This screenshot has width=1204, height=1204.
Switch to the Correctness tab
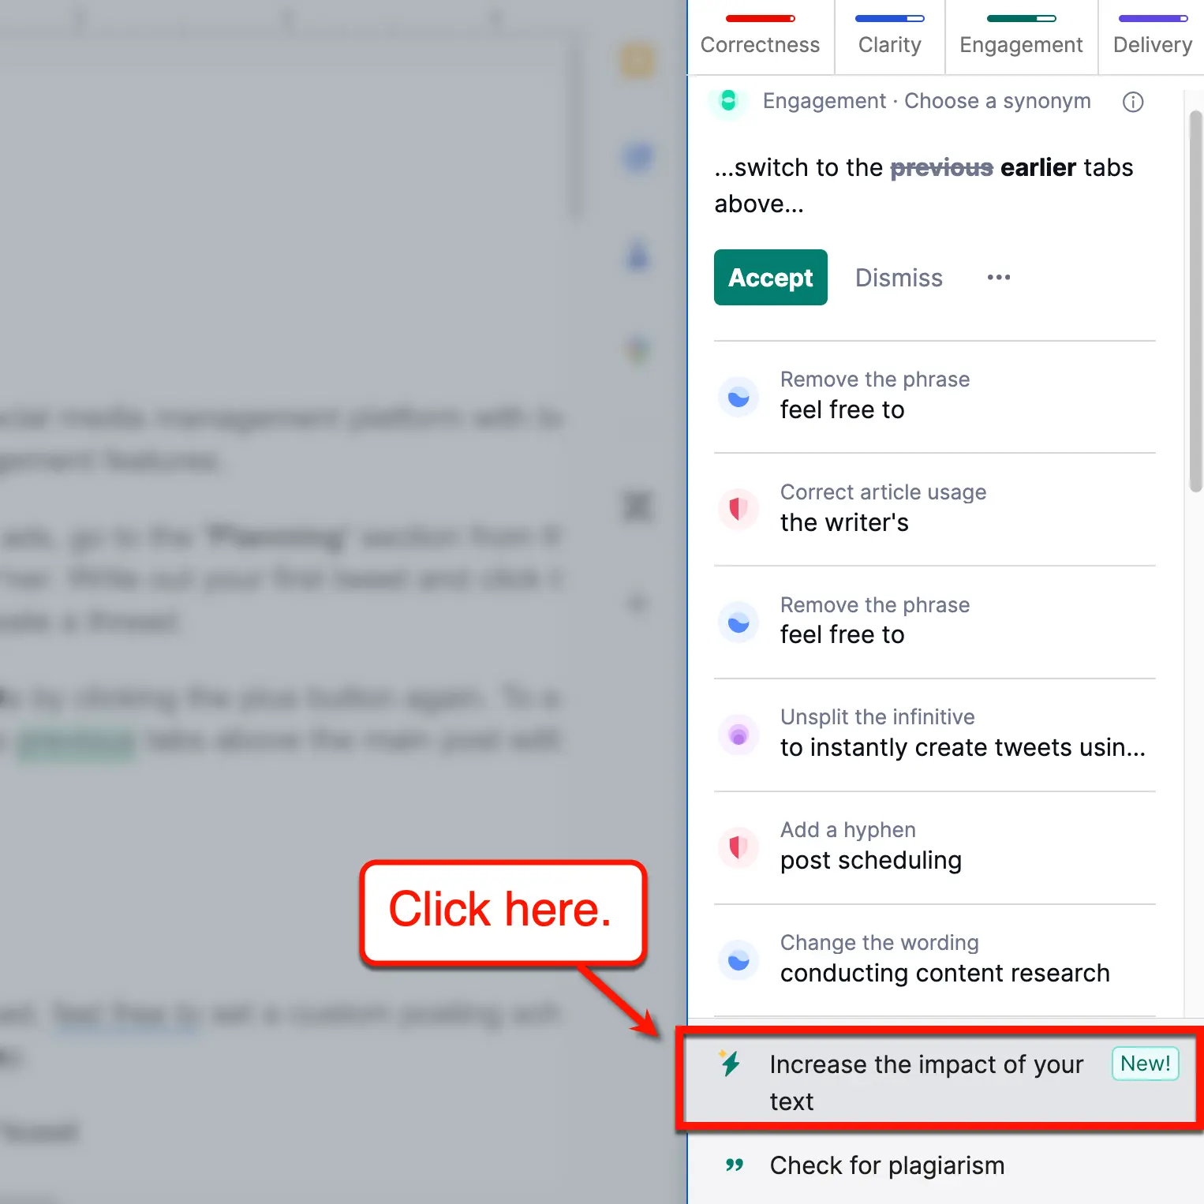pos(760,45)
